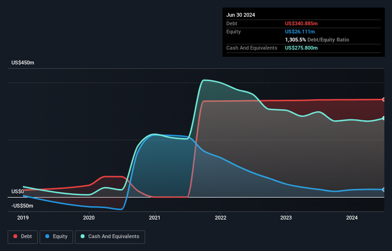Click the US$275.800m cash value
Image resolution: width=392 pixels, height=251 pixels.
click(x=301, y=48)
